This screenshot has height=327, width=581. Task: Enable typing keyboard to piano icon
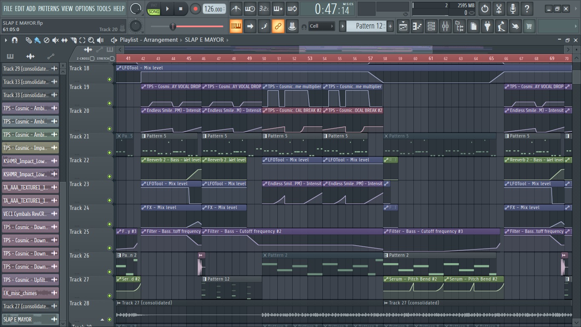[x=236, y=26]
